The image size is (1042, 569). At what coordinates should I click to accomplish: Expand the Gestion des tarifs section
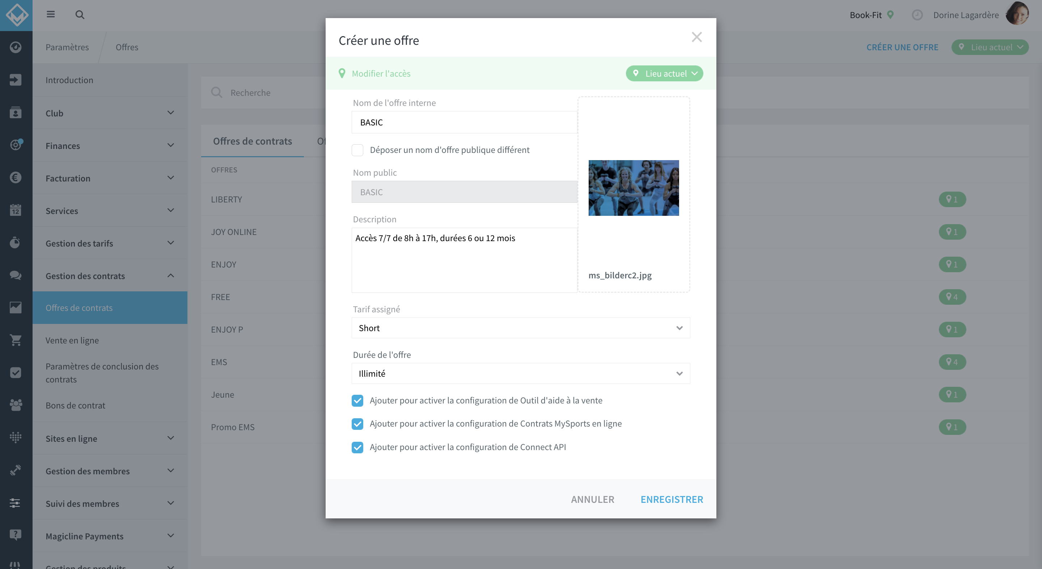click(110, 243)
